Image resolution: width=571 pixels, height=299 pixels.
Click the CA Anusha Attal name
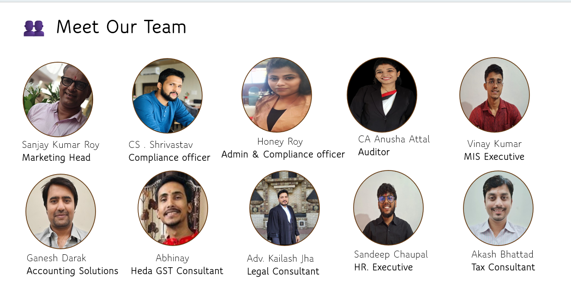click(x=394, y=139)
